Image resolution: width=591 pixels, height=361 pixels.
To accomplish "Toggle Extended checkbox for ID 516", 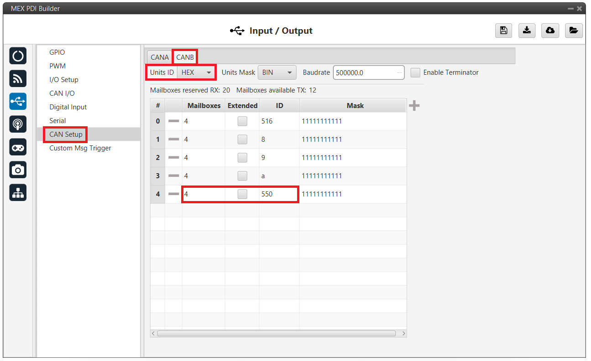I will 242,121.
